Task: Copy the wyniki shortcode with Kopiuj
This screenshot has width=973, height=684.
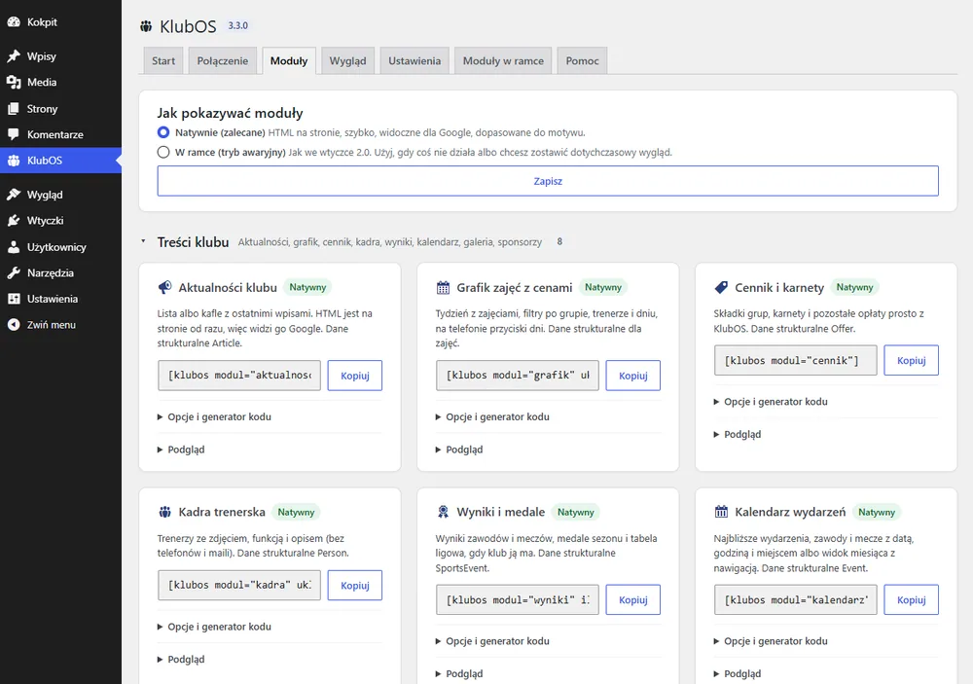Action: tap(633, 600)
